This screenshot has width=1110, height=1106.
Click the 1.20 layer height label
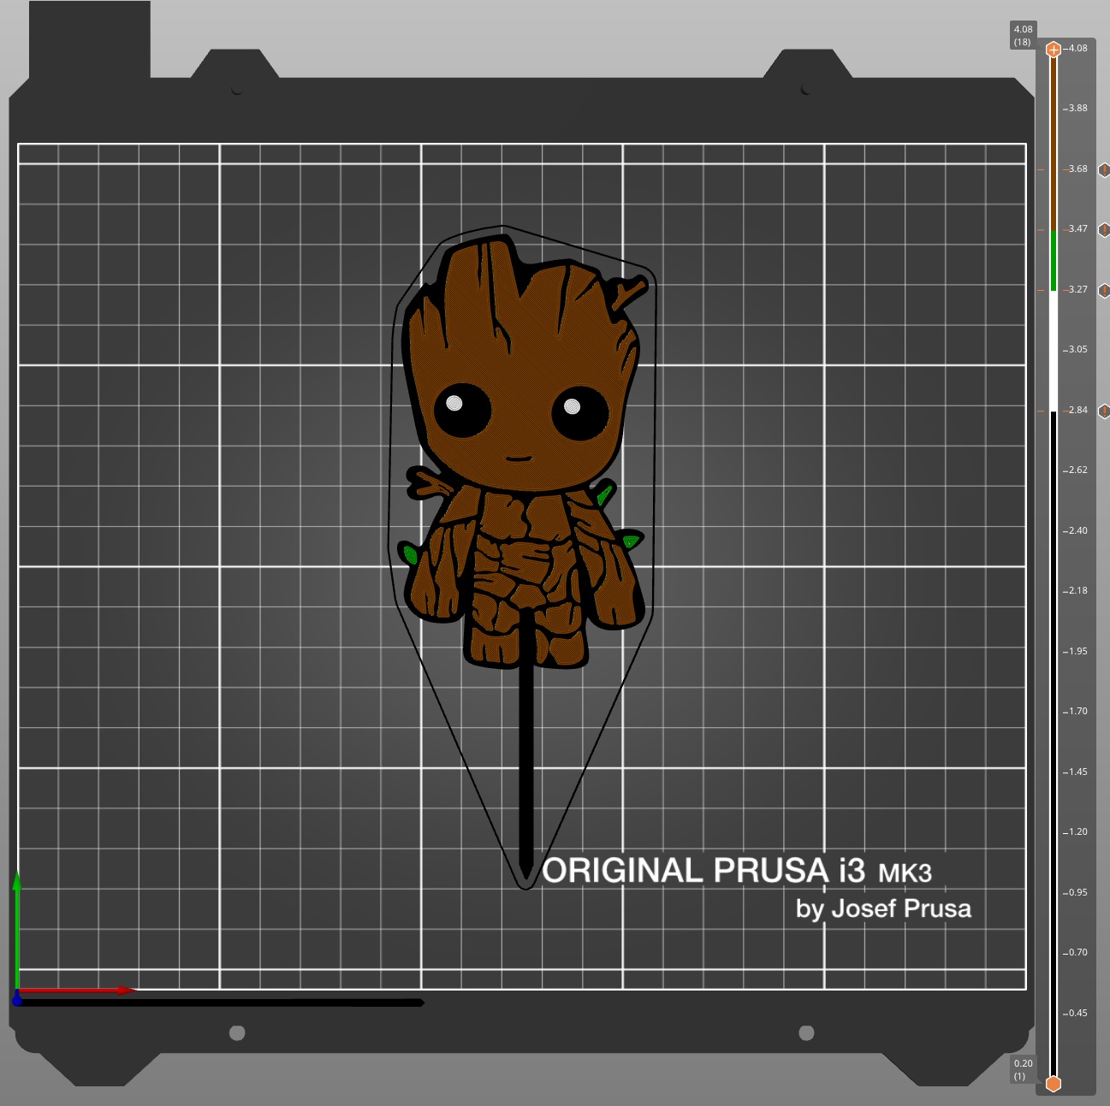point(1077,832)
